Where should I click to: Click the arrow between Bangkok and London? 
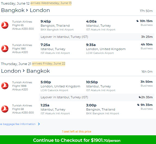point(27,10)
